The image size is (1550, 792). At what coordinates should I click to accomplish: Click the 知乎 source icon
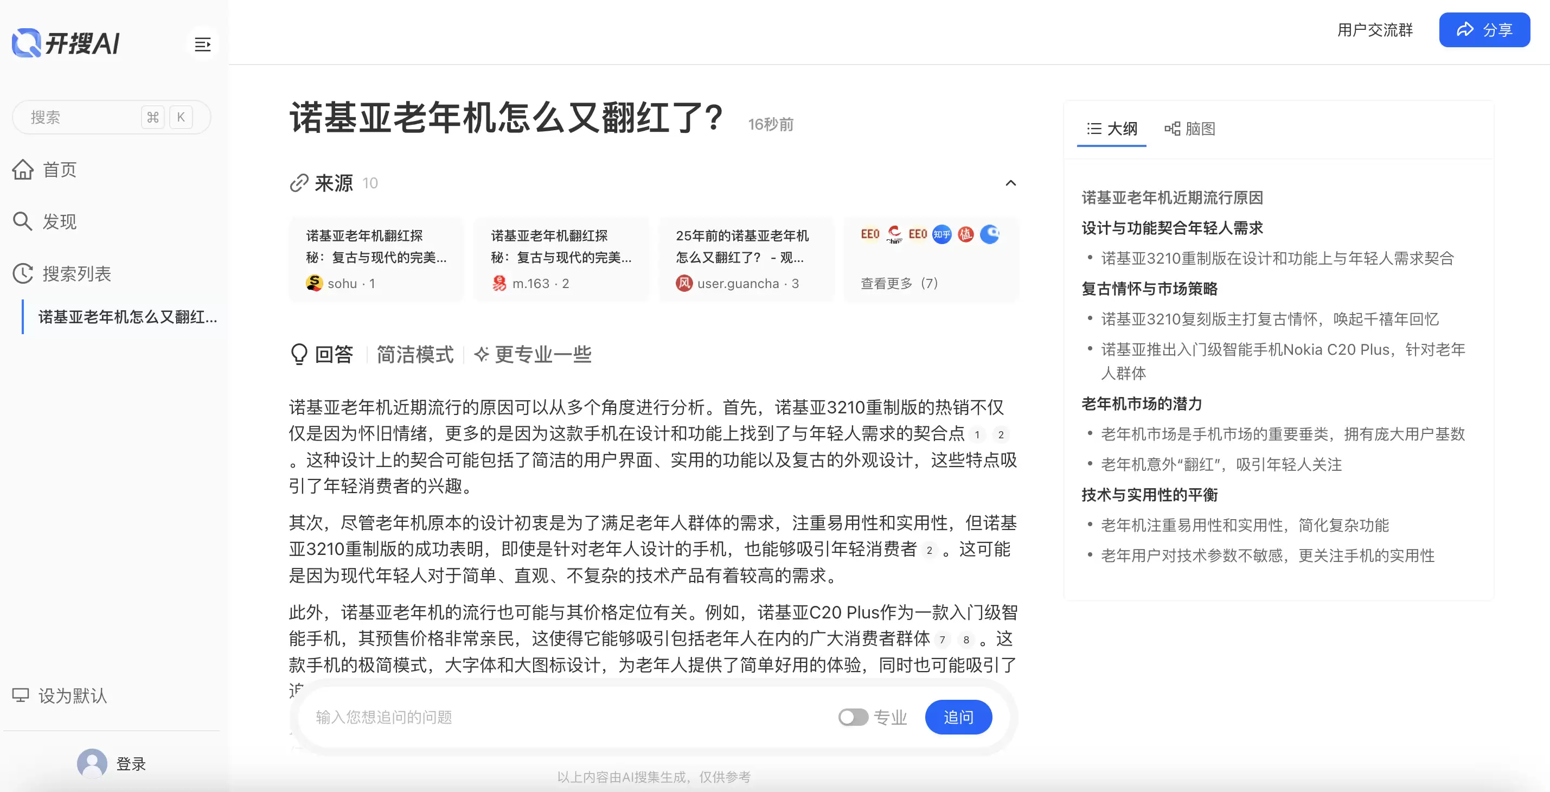tap(941, 234)
